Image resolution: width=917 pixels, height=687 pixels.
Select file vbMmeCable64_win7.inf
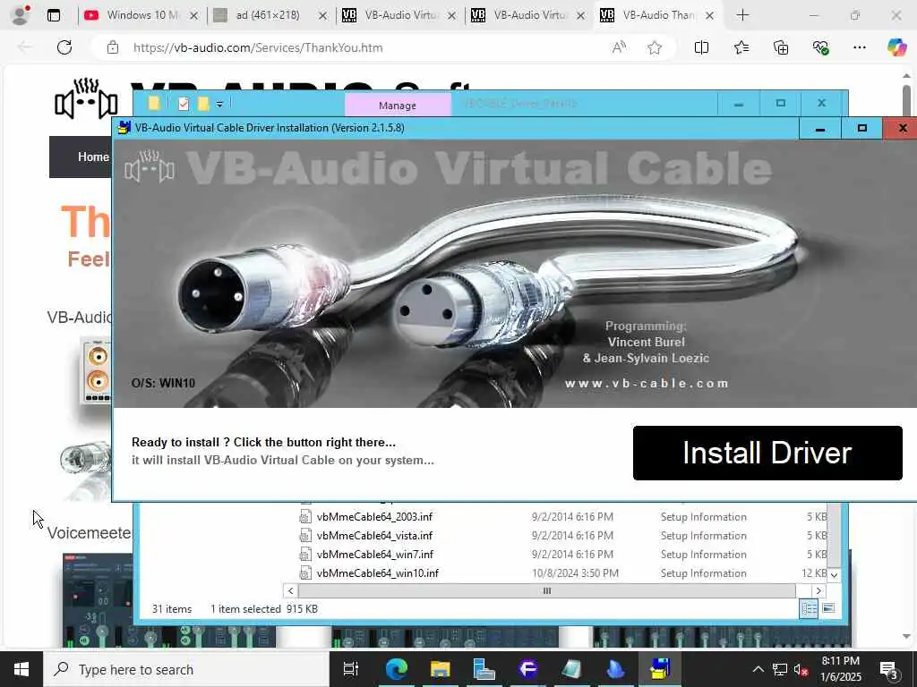(x=375, y=555)
